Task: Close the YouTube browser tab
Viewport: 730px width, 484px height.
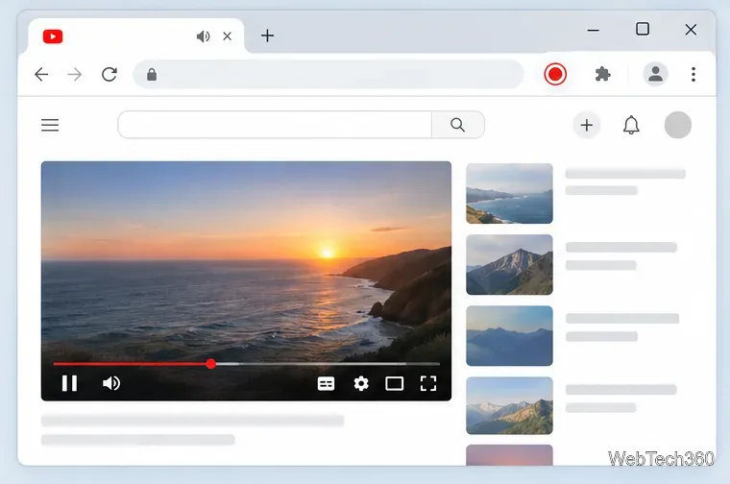Action: tap(228, 36)
